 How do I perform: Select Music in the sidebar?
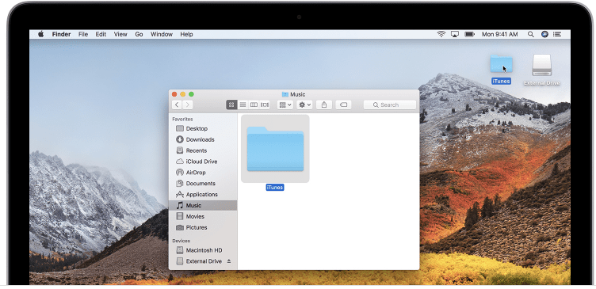point(203,205)
